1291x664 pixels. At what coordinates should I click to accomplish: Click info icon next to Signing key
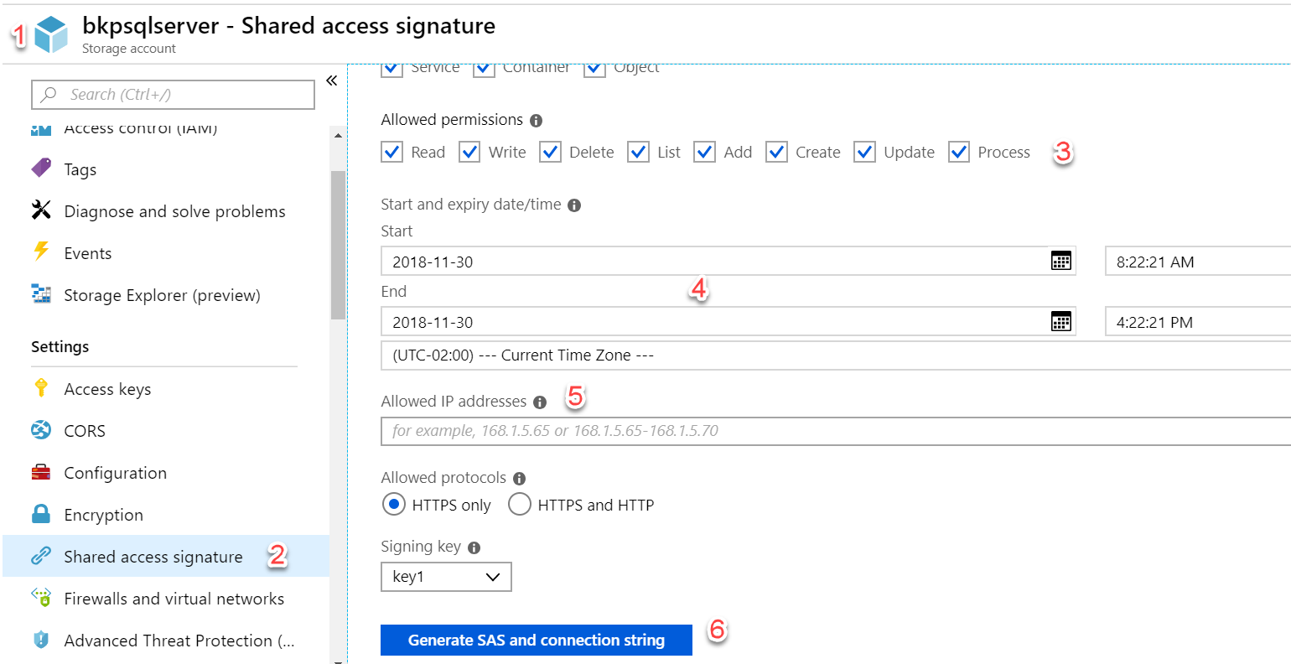474,547
